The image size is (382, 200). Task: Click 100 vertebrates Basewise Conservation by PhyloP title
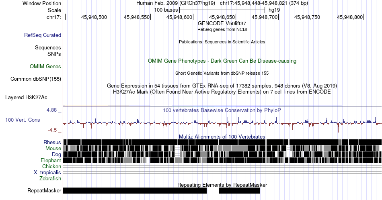click(222, 110)
